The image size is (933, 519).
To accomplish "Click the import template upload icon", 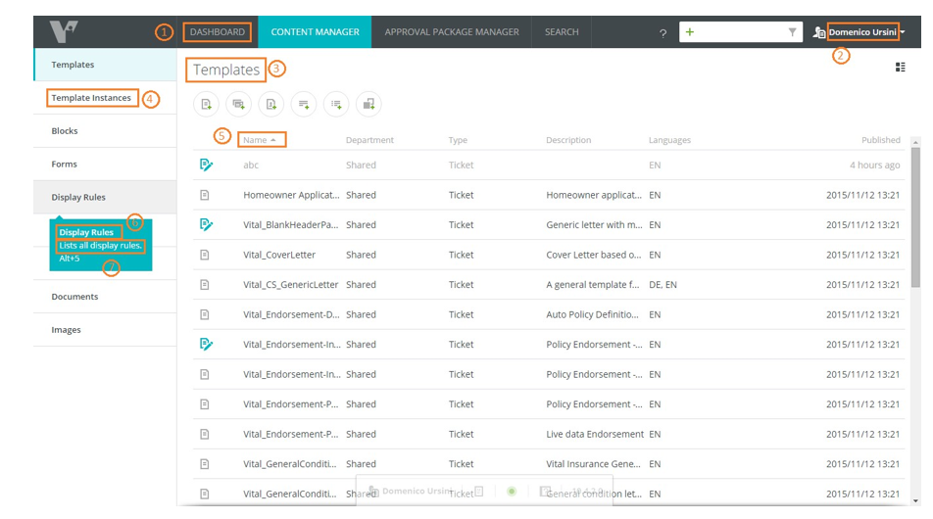I will click(271, 104).
